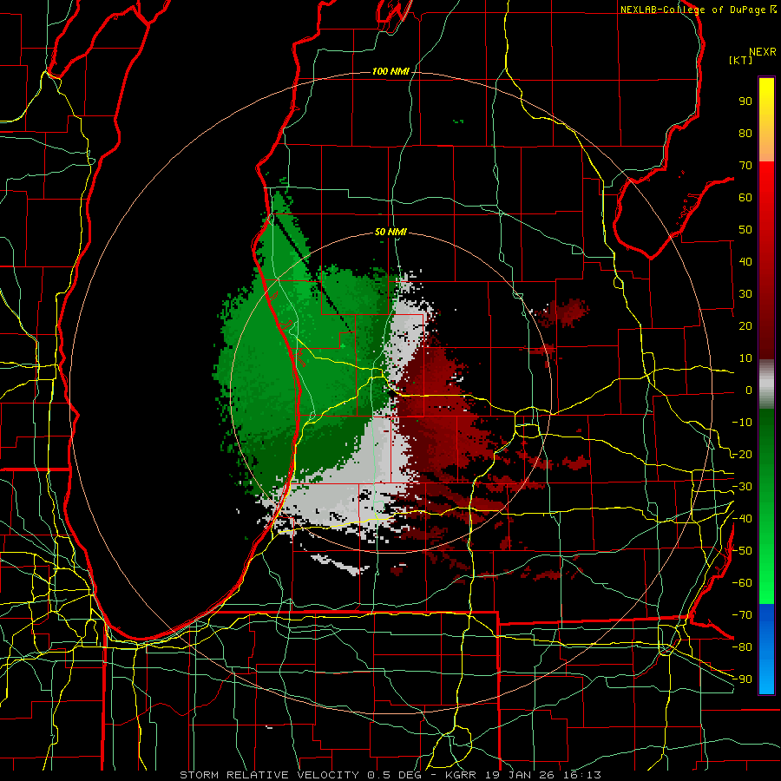781x781 pixels.
Task: Click the "-40" value on the velocity scale
Action: click(742, 519)
